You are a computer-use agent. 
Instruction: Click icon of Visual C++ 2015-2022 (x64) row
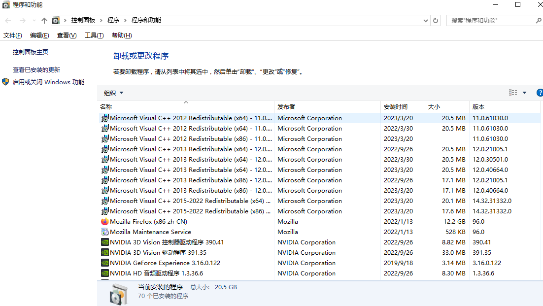tap(104, 201)
